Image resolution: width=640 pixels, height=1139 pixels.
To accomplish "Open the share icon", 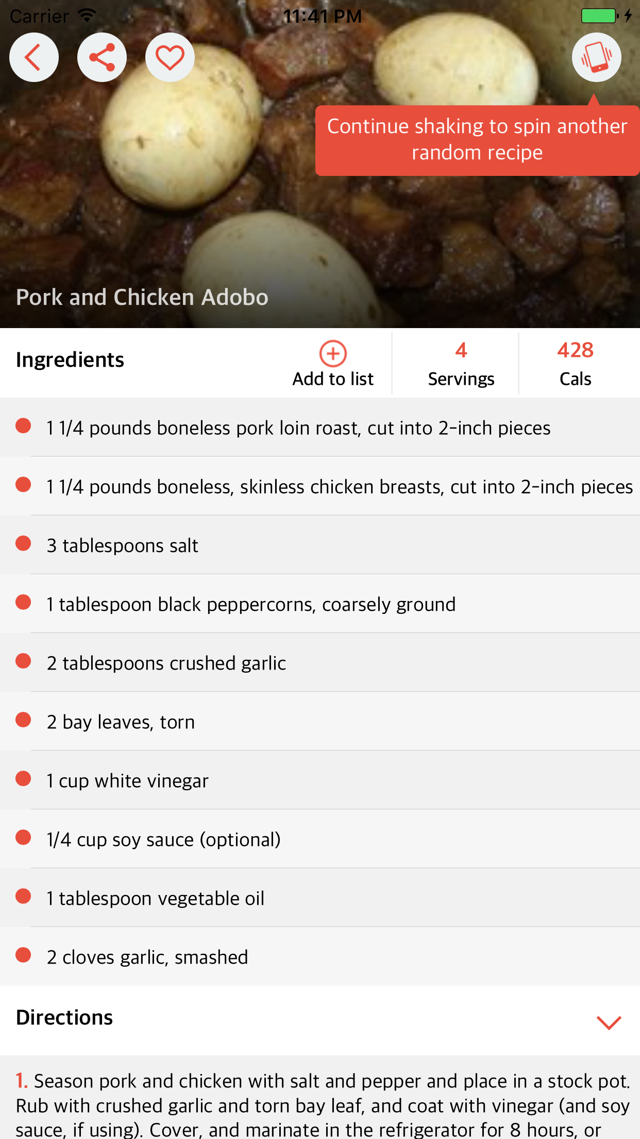I will click(x=102, y=57).
